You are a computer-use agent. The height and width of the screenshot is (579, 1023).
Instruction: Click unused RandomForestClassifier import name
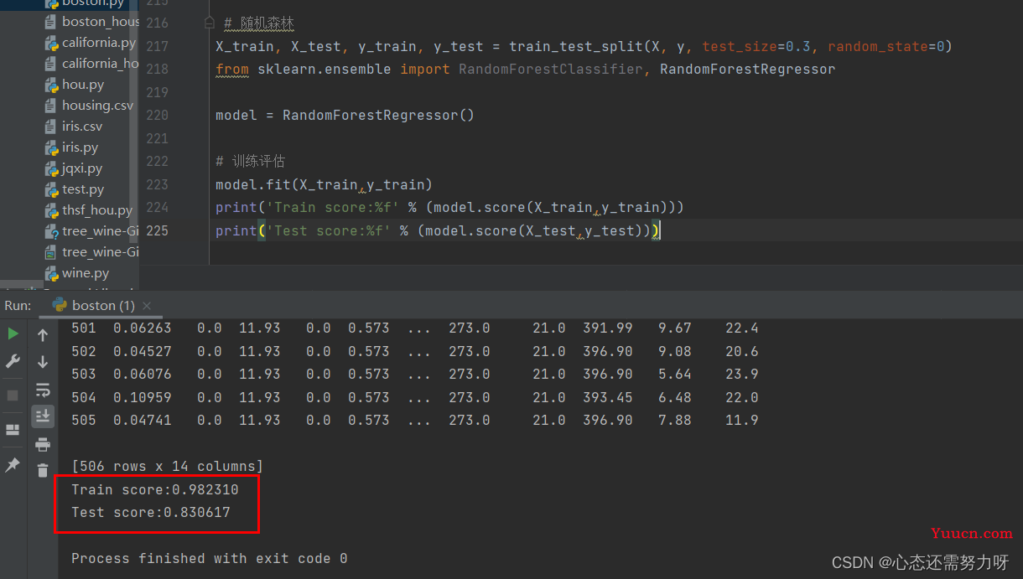point(550,69)
